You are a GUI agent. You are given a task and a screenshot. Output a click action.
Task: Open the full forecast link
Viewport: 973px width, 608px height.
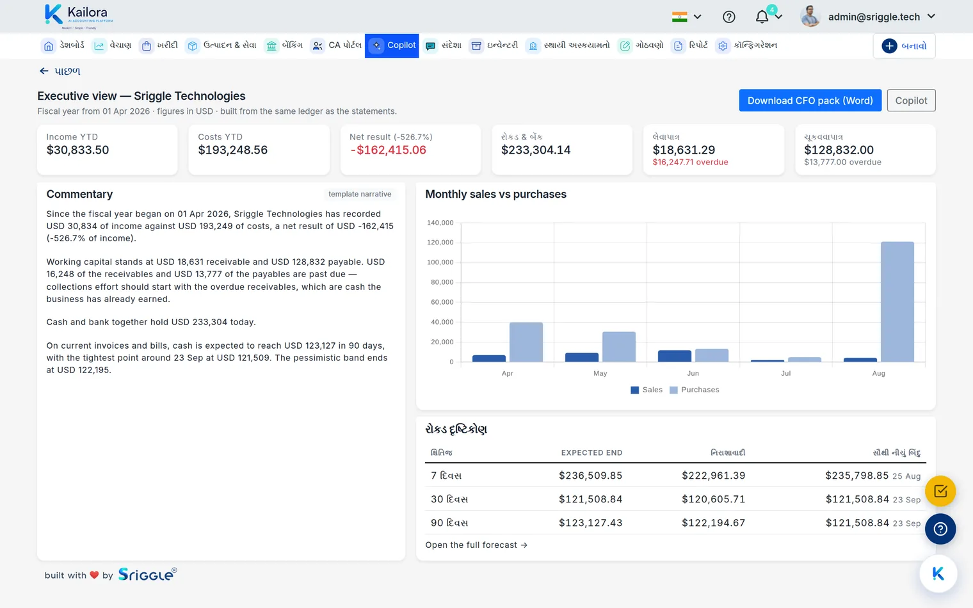tap(476, 545)
